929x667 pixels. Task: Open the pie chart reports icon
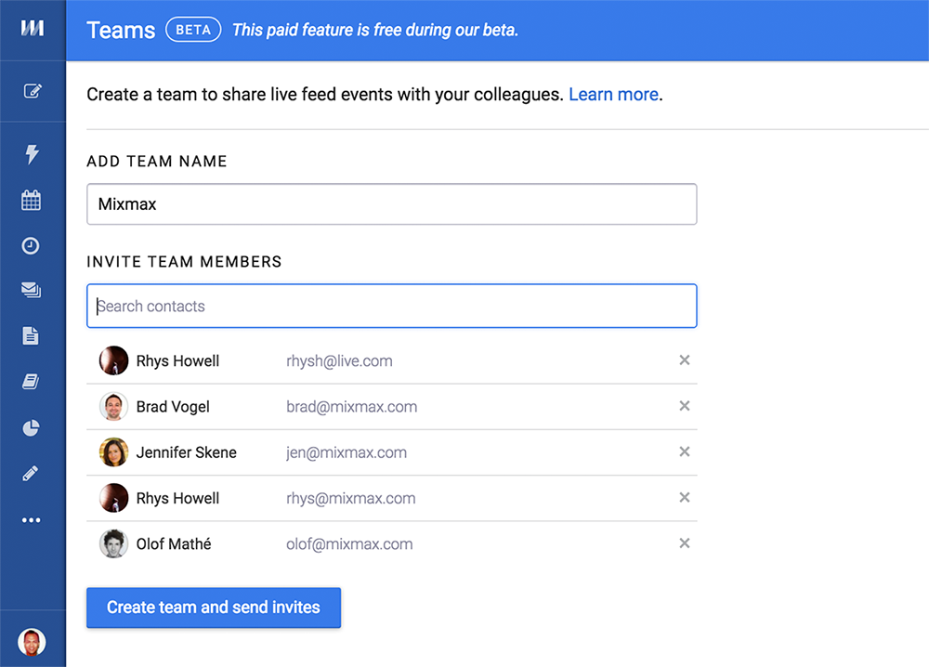pos(31,427)
